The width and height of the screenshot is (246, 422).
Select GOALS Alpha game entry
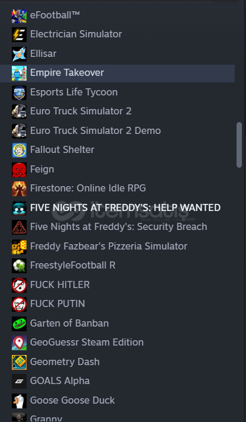point(117,381)
